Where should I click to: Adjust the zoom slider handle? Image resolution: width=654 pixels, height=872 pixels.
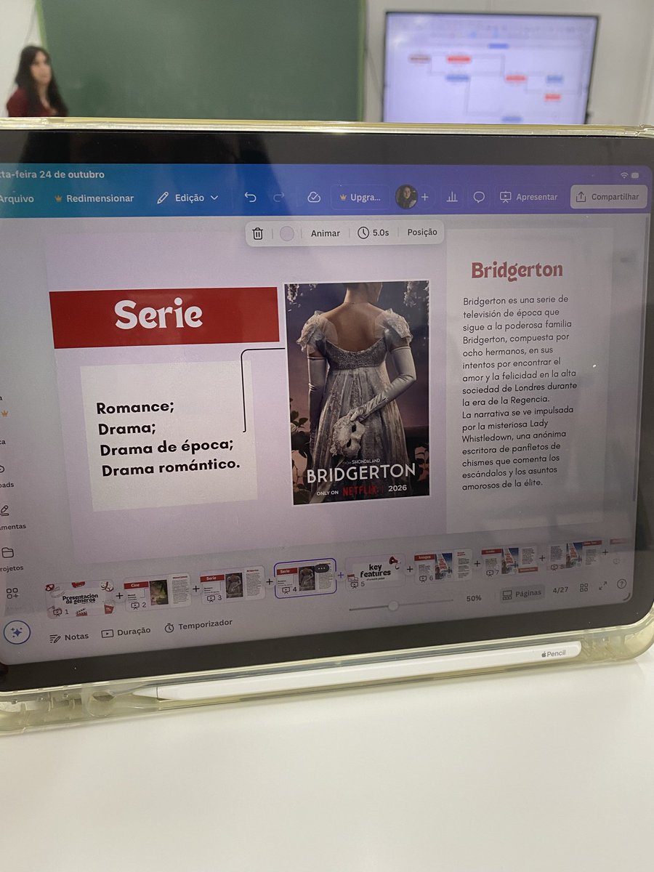393,605
